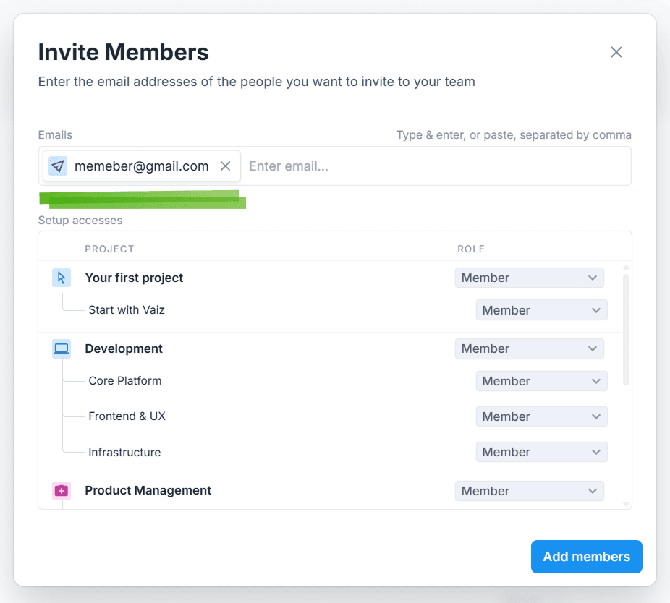Change role for Infrastructure

541,452
